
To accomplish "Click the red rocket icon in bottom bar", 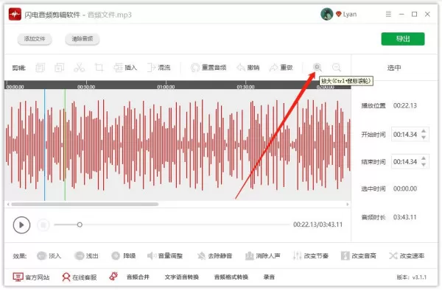I will (113, 277).
